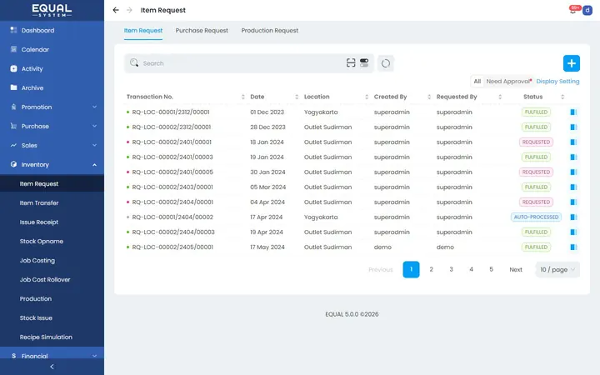Click the barcode scan icon in search

coord(351,62)
